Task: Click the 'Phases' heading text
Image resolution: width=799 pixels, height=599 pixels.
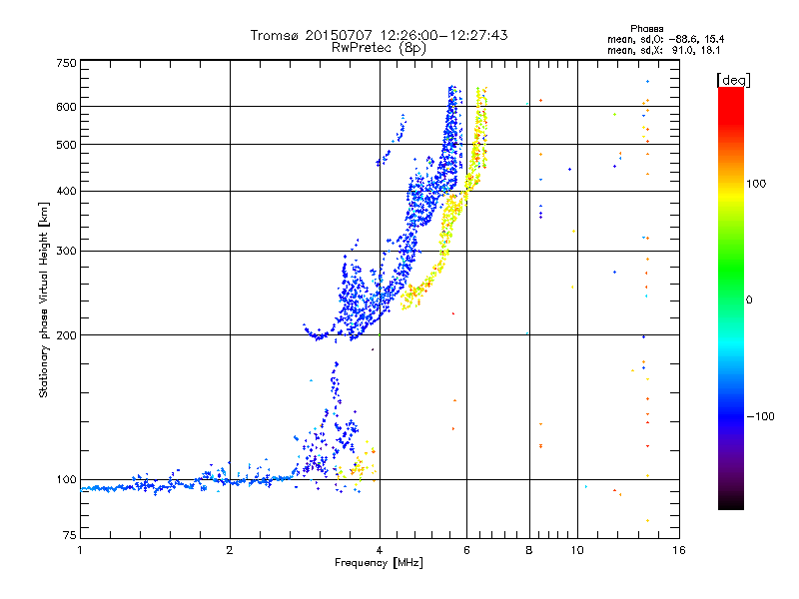Action: pos(646,29)
